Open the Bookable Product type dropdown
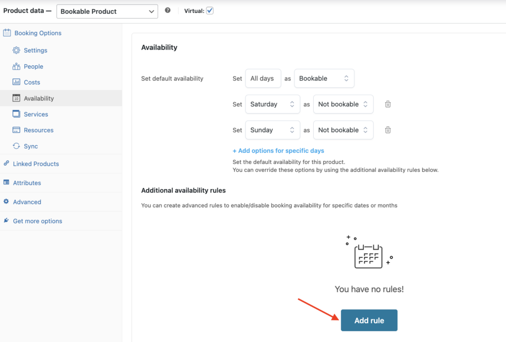This screenshot has height=342, width=506. click(x=107, y=11)
